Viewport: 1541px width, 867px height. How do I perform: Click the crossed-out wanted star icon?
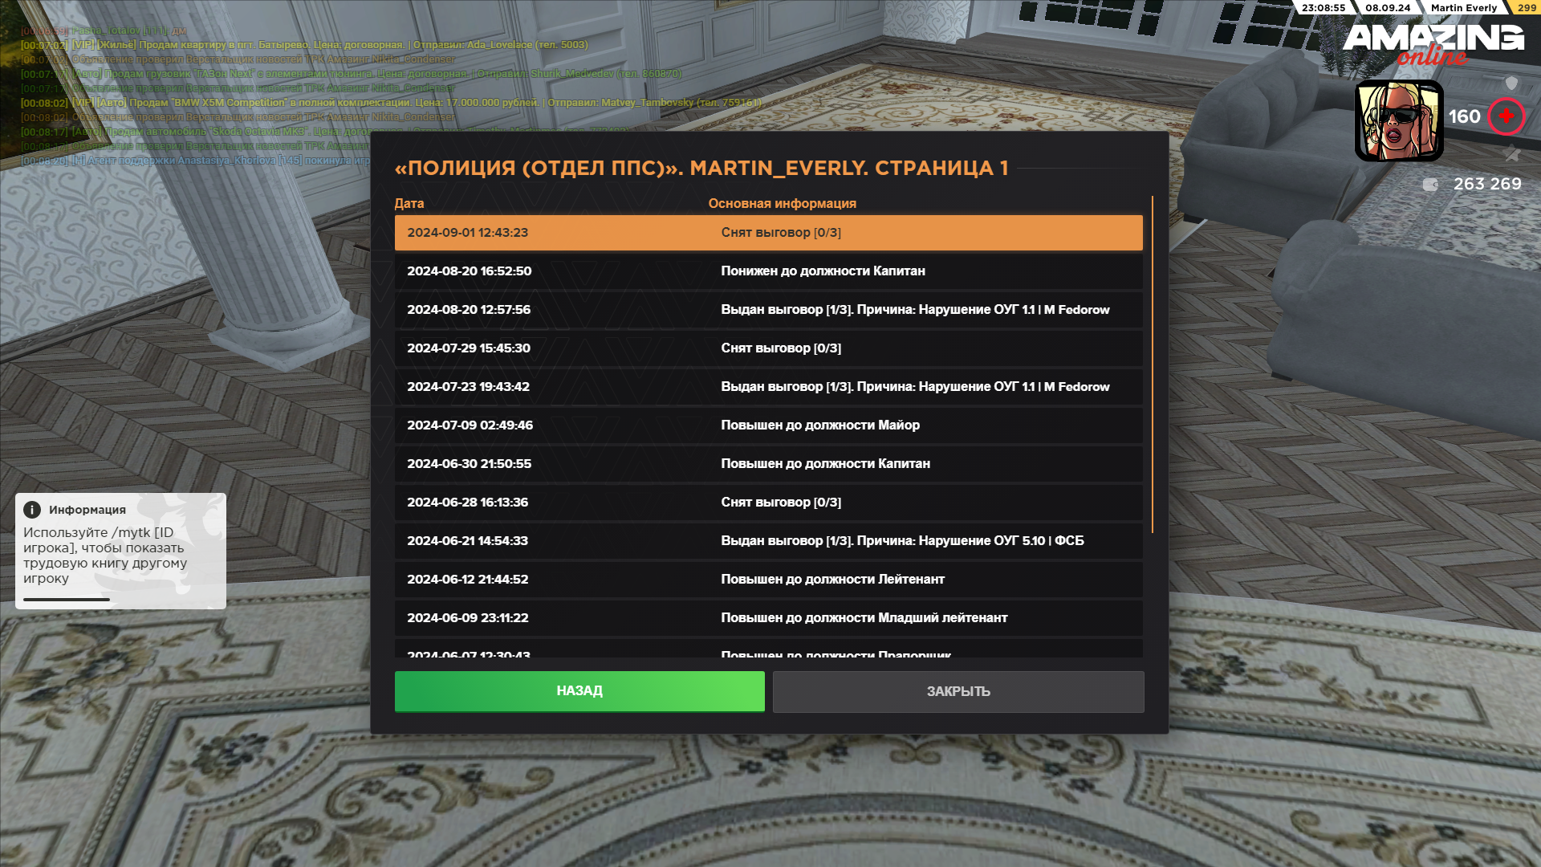tap(1511, 154)
